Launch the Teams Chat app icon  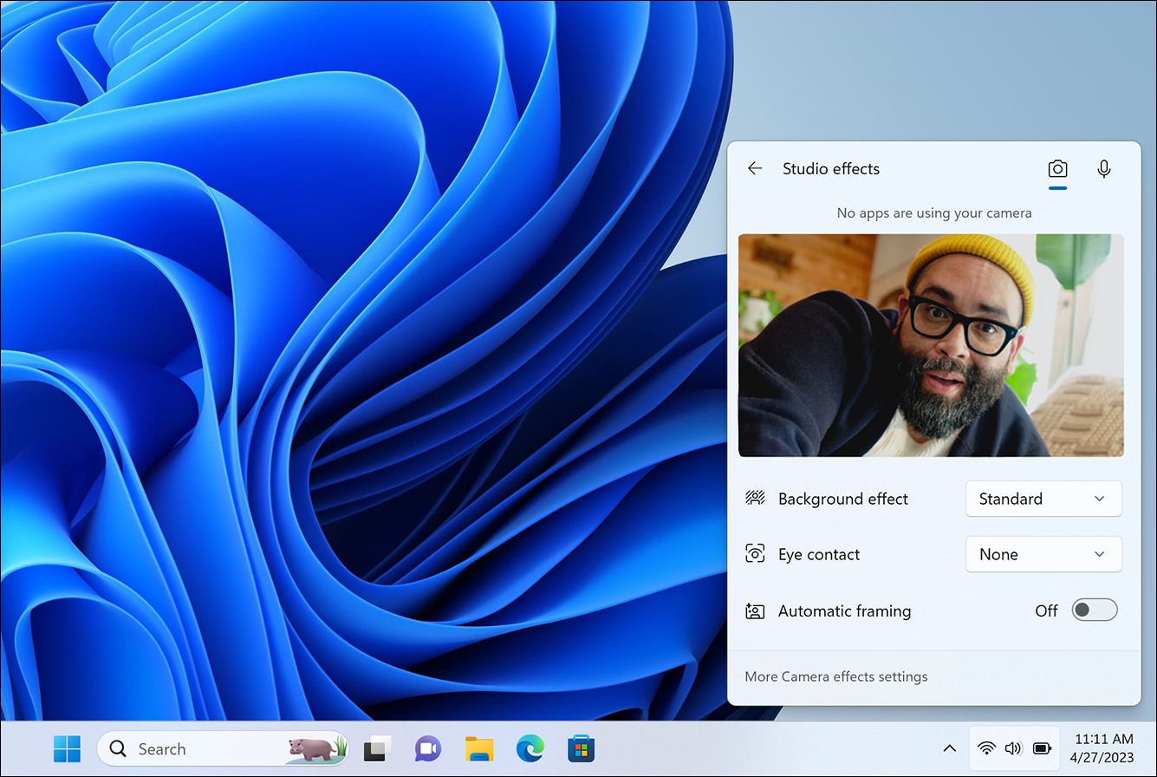pos(428,748)
